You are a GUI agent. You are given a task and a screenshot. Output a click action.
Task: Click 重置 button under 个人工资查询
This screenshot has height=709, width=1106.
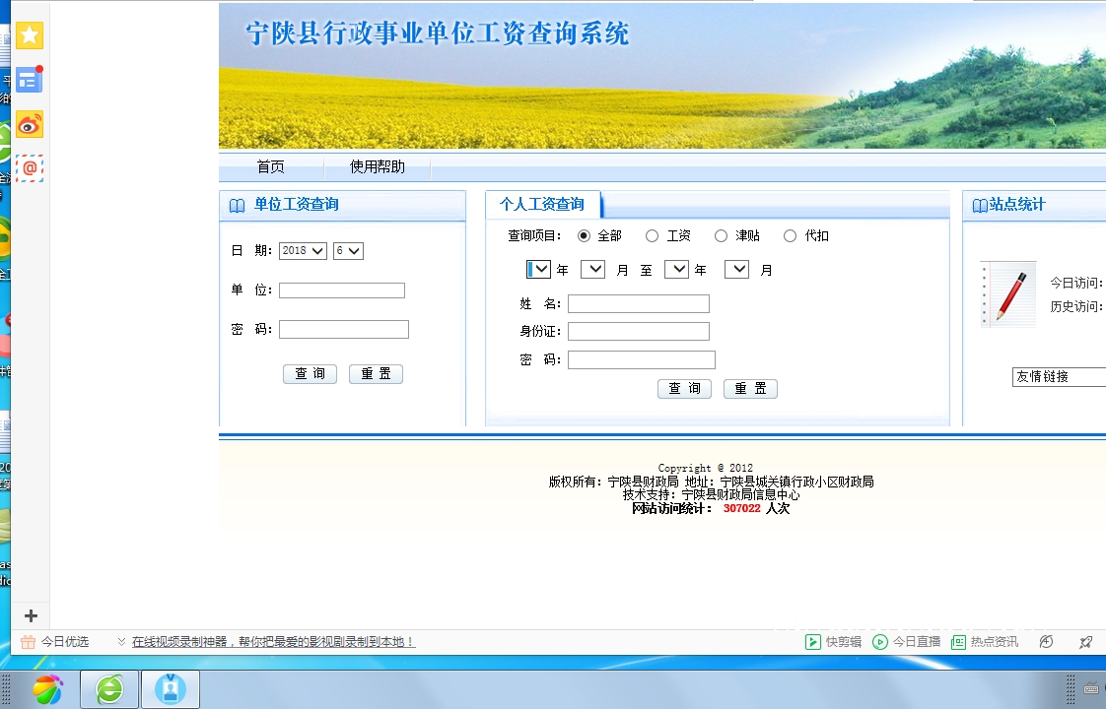750,389
